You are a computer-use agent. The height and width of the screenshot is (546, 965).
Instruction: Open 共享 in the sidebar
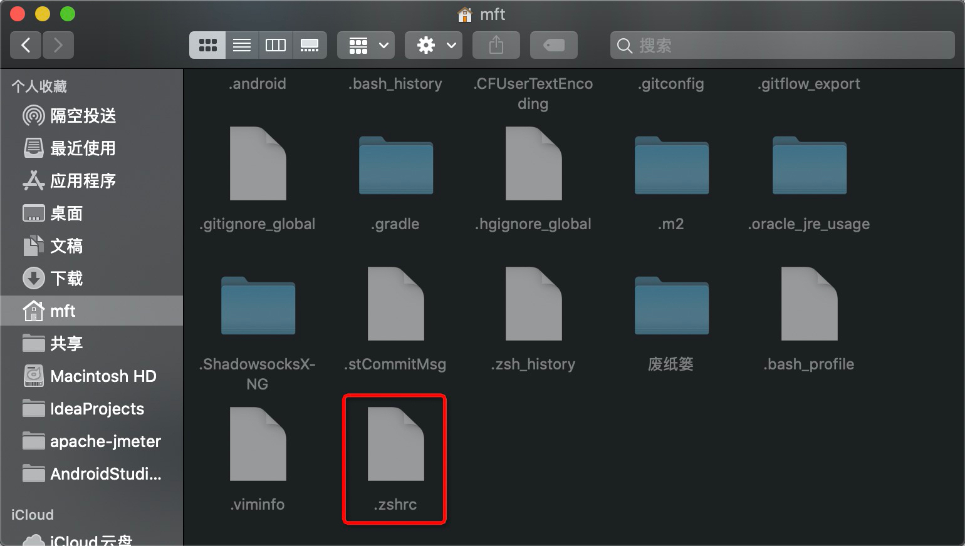(x=91, y=344)
